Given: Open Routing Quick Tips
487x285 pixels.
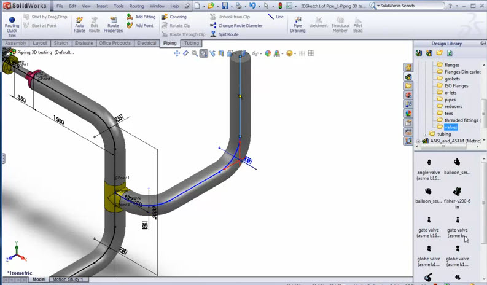Looking at the screenshot, I should pyautogui.click(x=12, y=27).
